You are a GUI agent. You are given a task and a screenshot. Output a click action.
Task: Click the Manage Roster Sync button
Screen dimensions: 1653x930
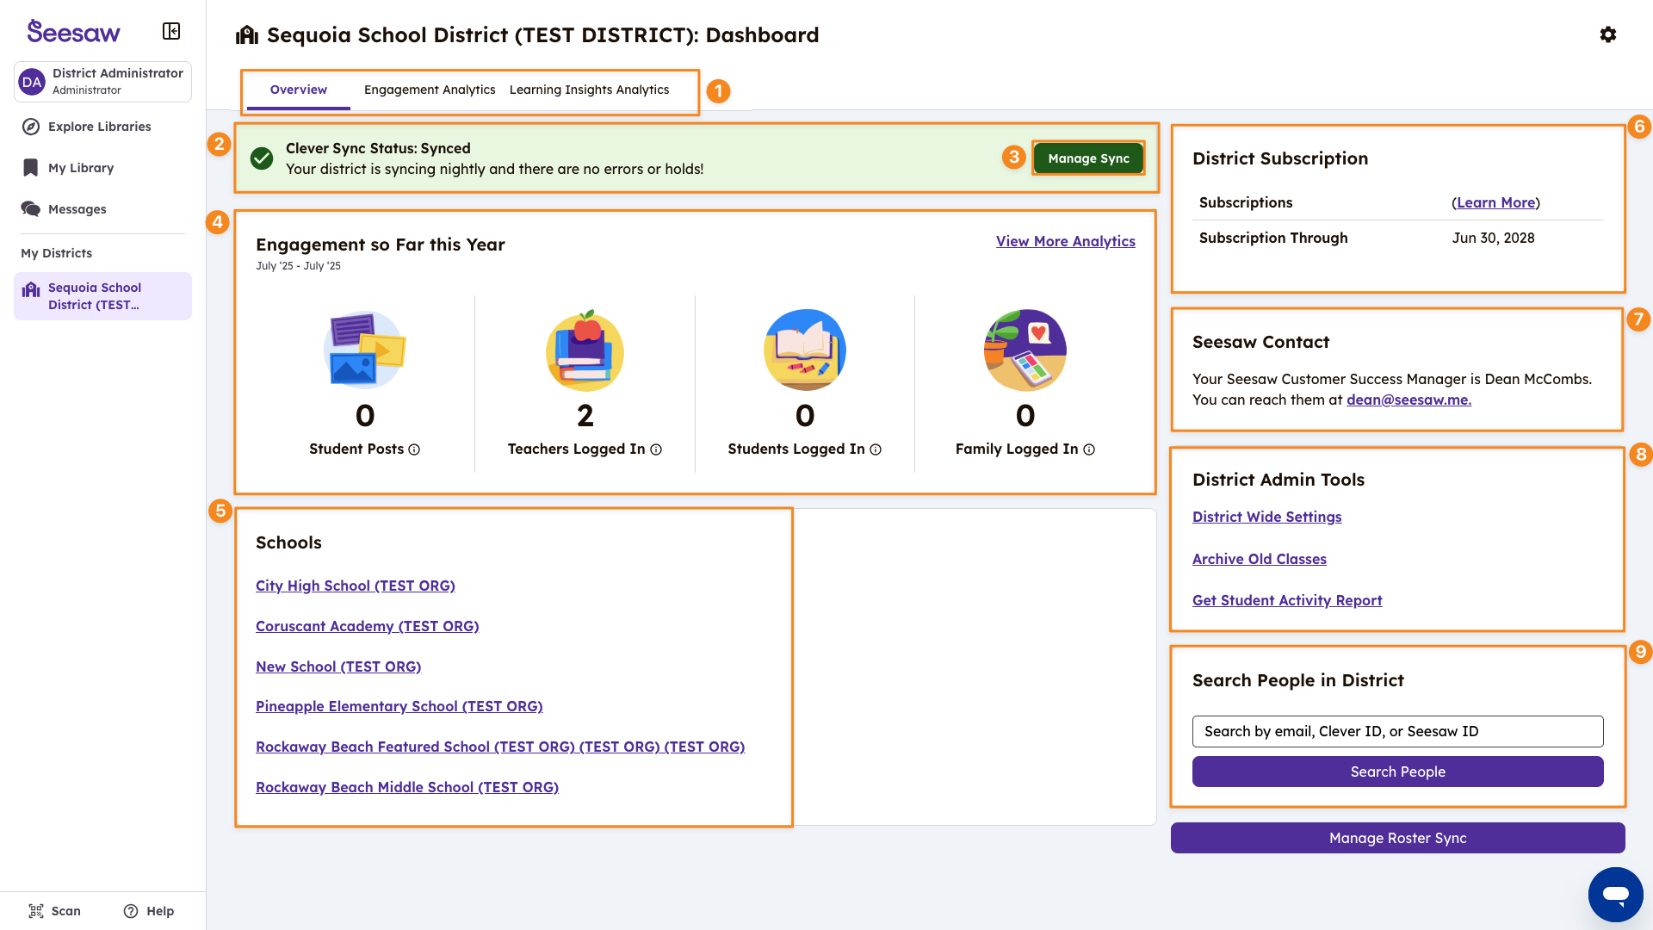(1398, 838)
